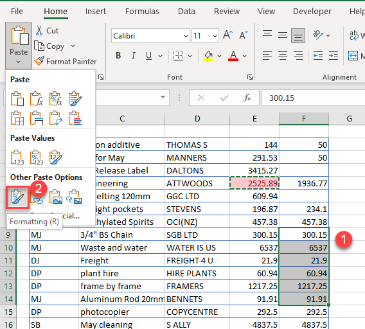The image size is (365, 329).
Task: Choose Formulas & Number Formatting paste option
Action: (56, 99)
